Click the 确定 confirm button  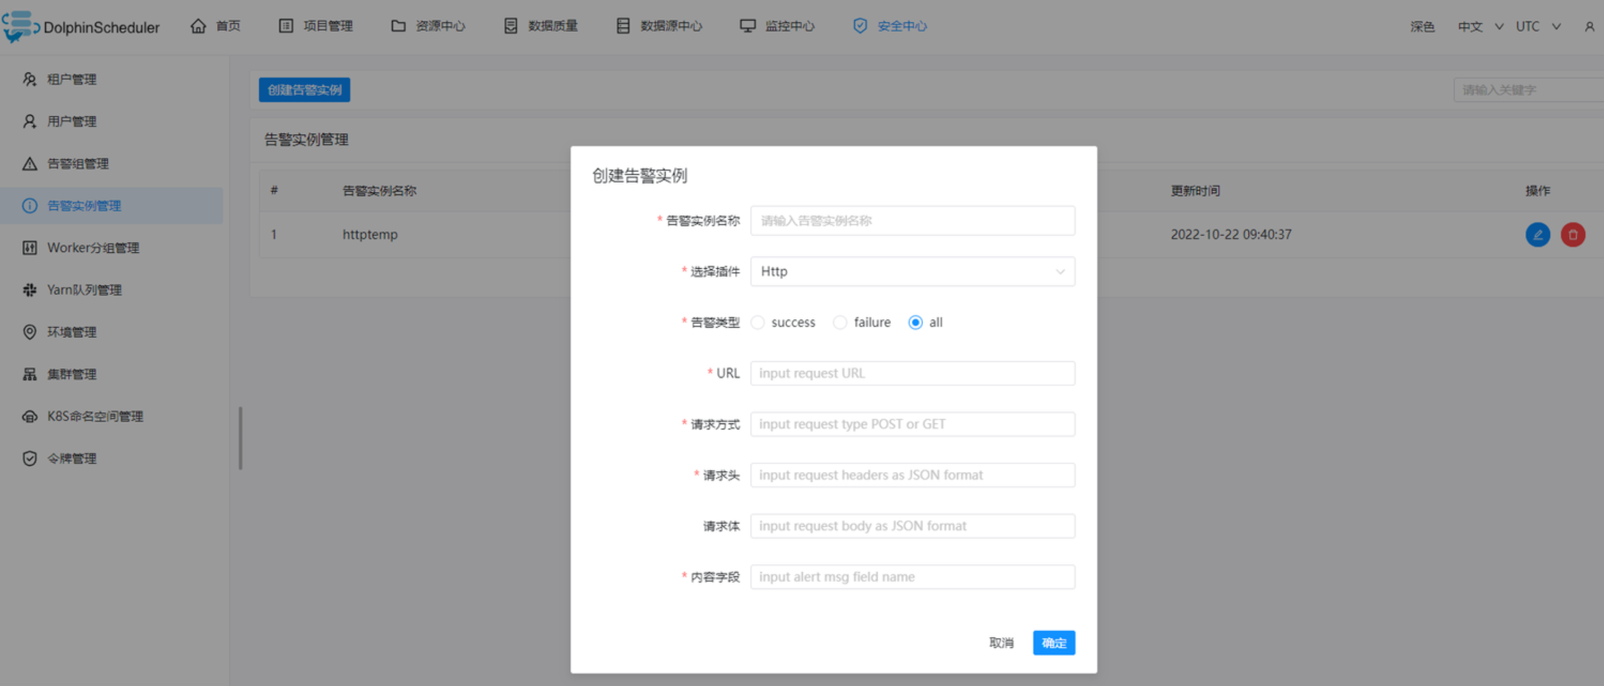coord(1053,643)
